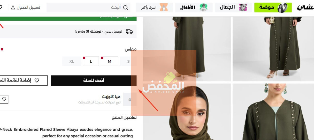
Task: Click the search magnifier icon
Action: [x=125, y=8]
